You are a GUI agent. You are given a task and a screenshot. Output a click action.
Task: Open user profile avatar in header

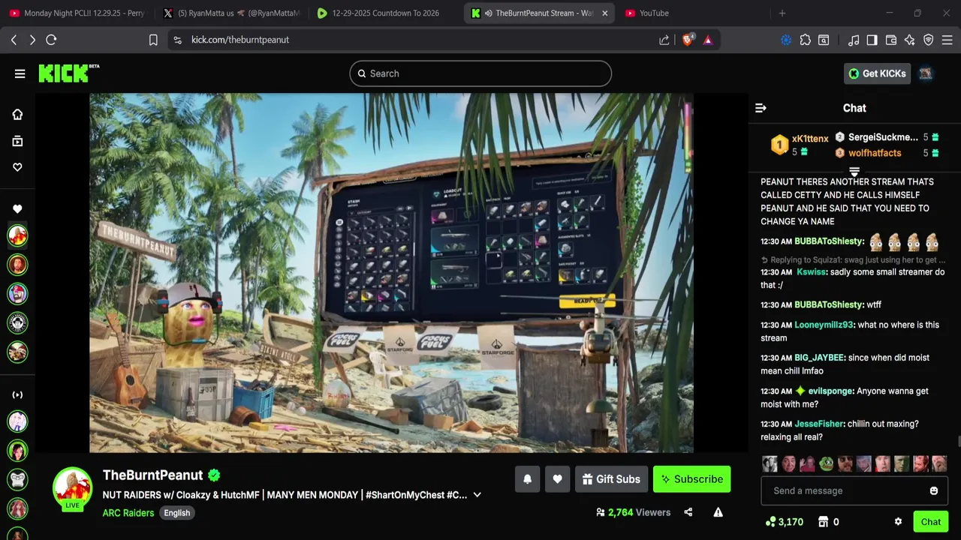pos(926,73)
